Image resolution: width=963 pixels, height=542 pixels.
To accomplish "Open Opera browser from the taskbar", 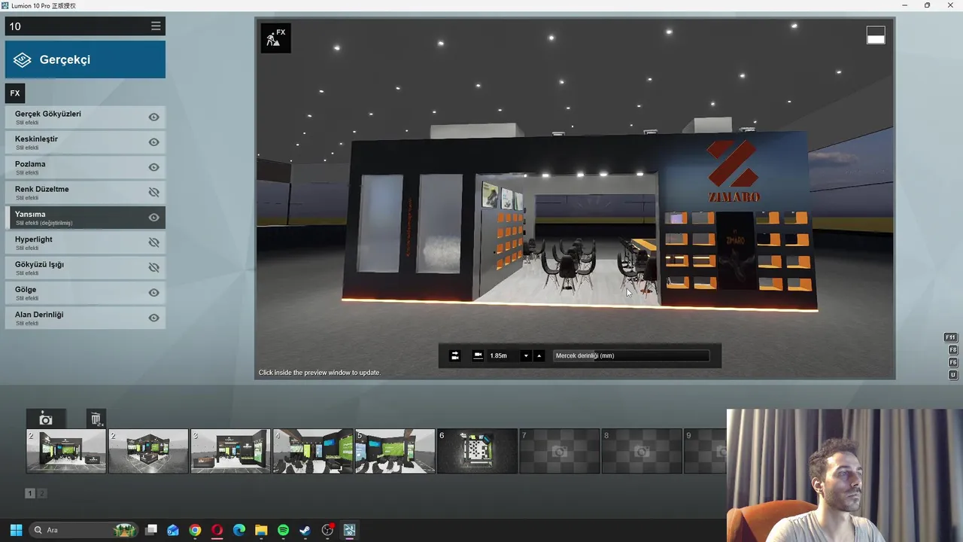I will tap(217, 530).
